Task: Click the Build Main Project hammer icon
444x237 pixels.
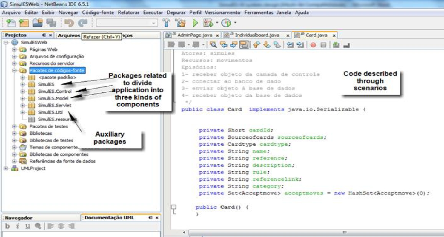Action: click(x=167, y=23)
